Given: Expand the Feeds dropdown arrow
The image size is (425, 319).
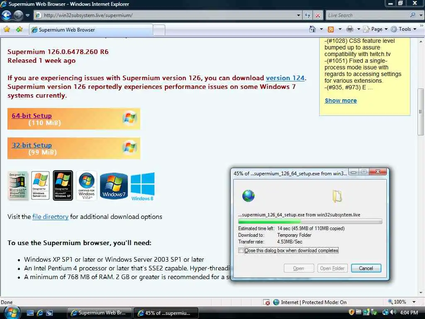Looking at the screenshot, I should click(x=340, y=29).
